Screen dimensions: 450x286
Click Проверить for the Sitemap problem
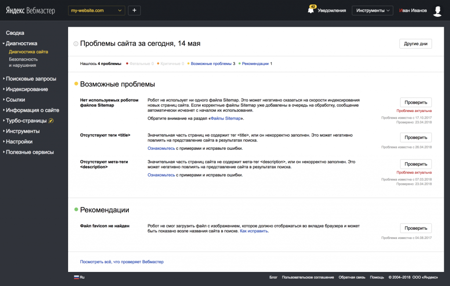[415, 102]
